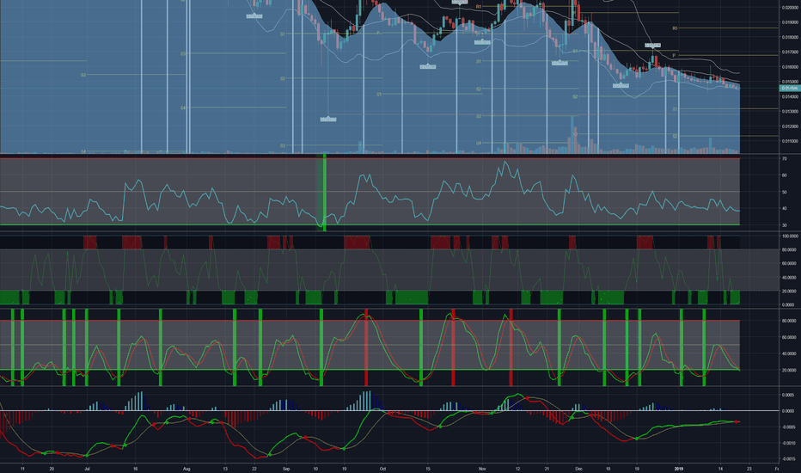The width and height of the screenshot is (801, 473).
Task: Click the 22 date label on time axis
Action: click(x=254, y=469)
